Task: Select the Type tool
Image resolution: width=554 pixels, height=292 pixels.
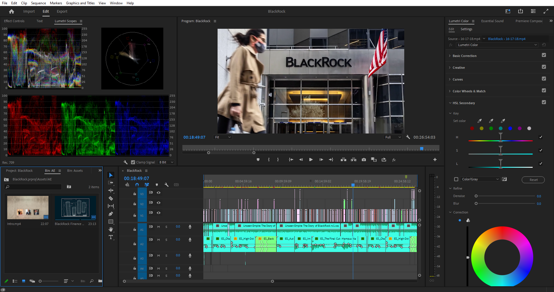Action: click(x=111, y=237)
